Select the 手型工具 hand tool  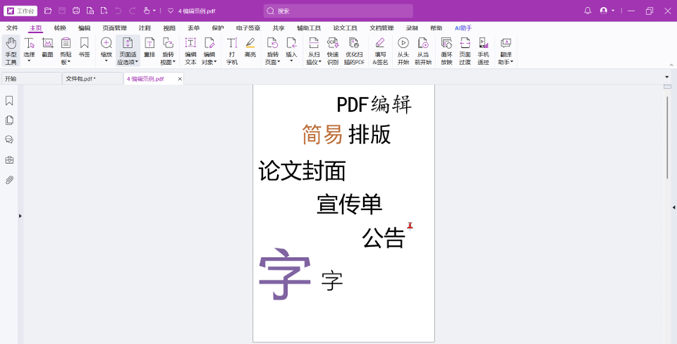(11, 50)
